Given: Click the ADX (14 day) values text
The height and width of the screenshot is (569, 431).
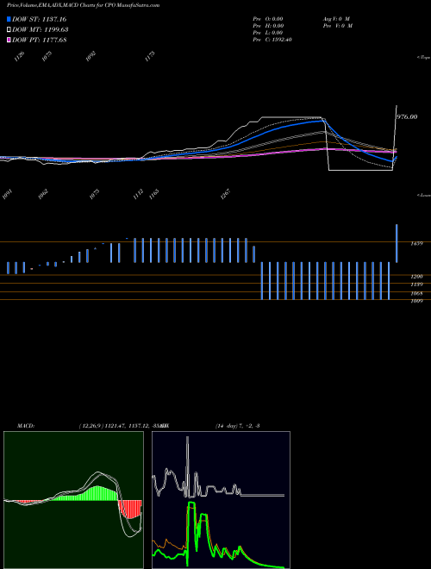Looking at the screenshot, I should pyautogui.click(x=237, y=426).
